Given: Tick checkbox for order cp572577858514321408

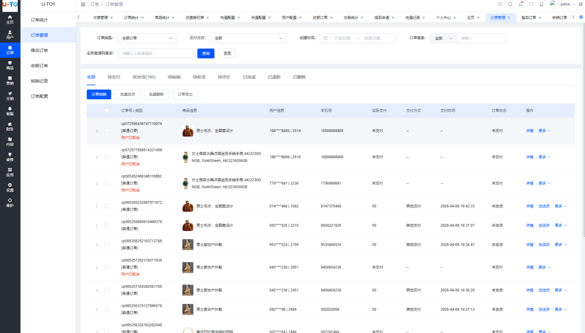Looking at the screenshot, I should click(x=107, y=157).
